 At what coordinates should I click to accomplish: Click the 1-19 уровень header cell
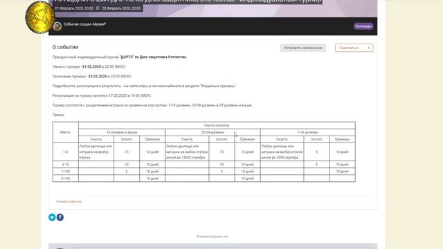307,132
